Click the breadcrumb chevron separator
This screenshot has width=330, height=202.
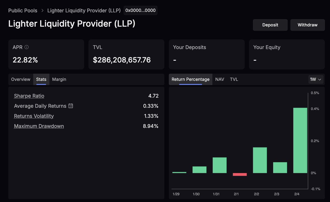click(42, 11)
